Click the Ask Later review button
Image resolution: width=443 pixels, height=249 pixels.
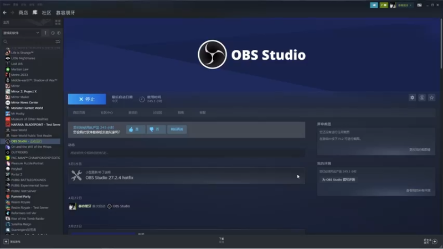pyautogui.click(x=177, y=129)
